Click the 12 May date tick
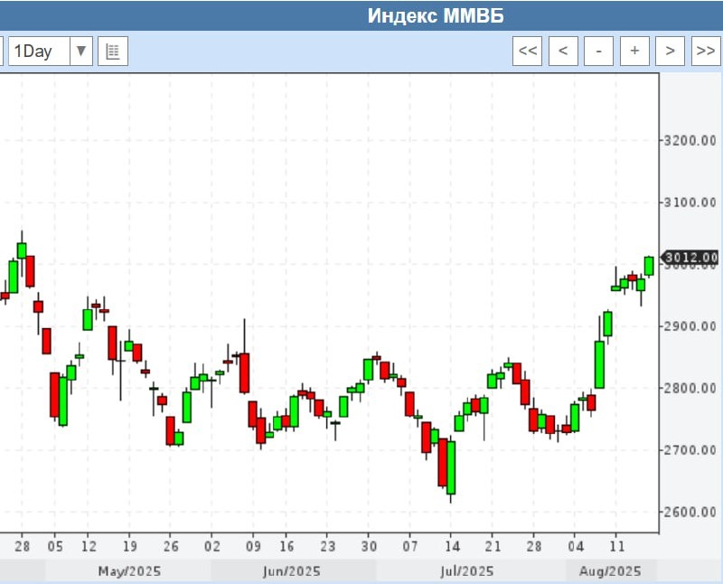This screenshot has height=584, width=723. [x=89, y=547]
